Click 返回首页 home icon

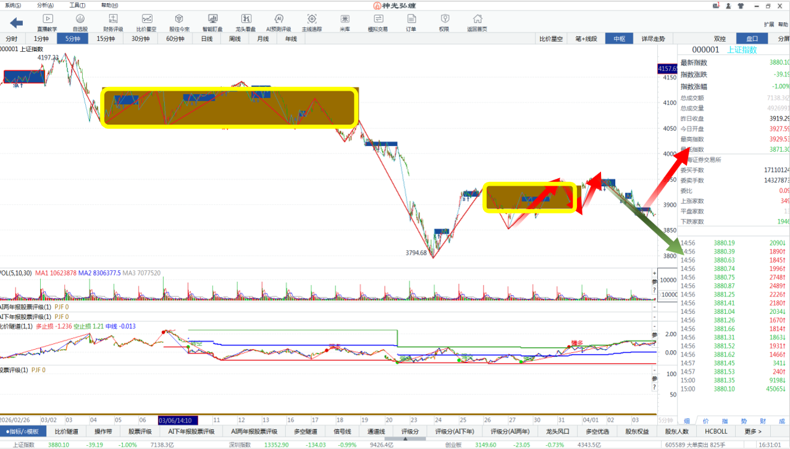[x=476, y=23]
